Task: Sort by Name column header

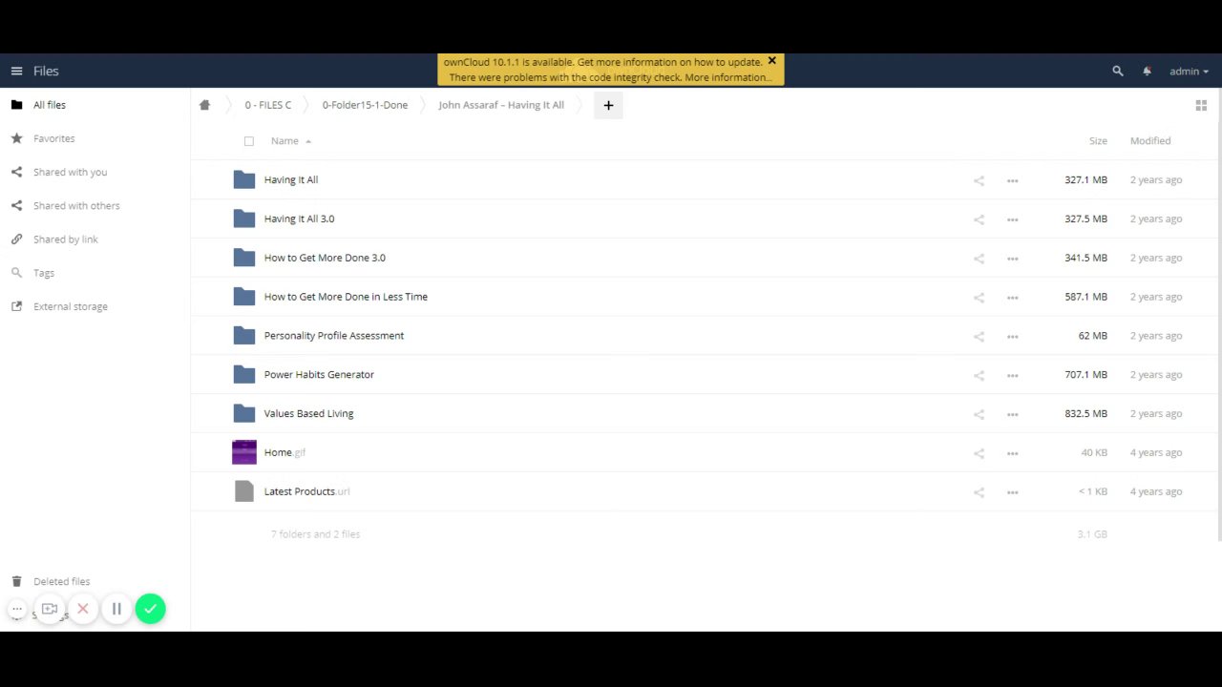Action: (284, 140)
